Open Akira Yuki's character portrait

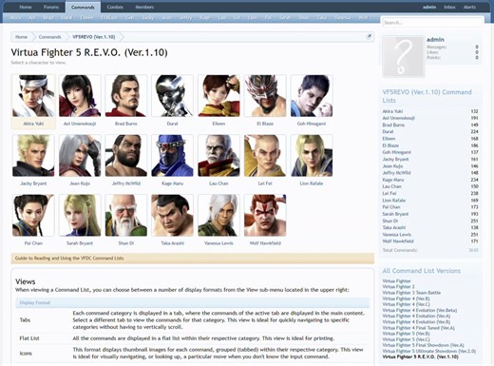[33, 96]
